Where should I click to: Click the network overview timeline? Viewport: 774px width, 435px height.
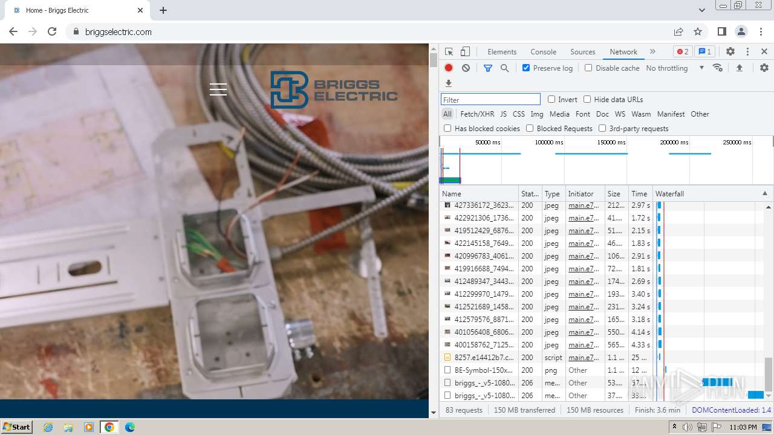[x=606, y=160]
